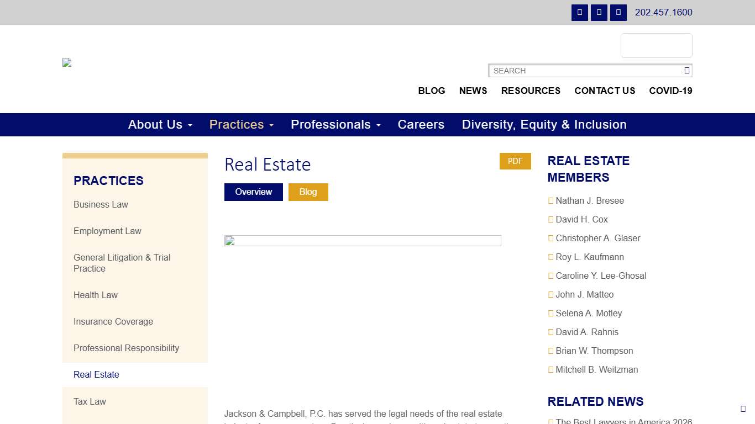755x424 pixels.
Task: Click the first social media icon in the header
Action: (x=579, y=12)
